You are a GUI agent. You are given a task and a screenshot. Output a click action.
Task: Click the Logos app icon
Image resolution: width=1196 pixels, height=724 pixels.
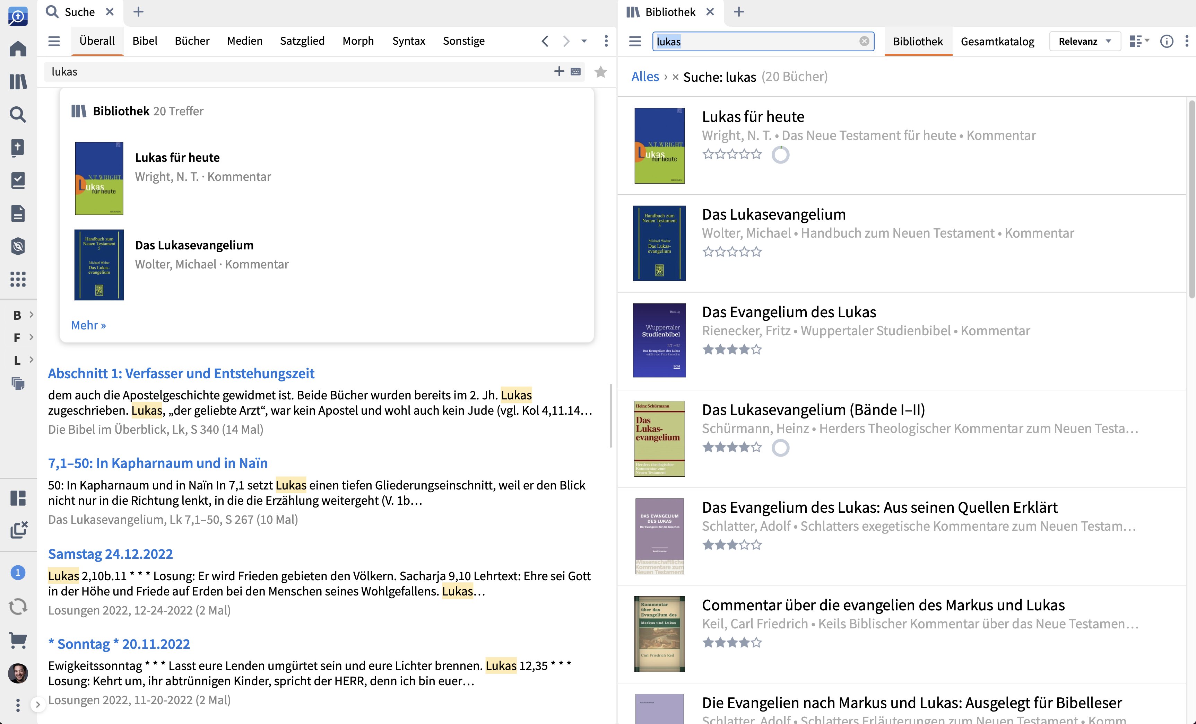coord(18,17)
